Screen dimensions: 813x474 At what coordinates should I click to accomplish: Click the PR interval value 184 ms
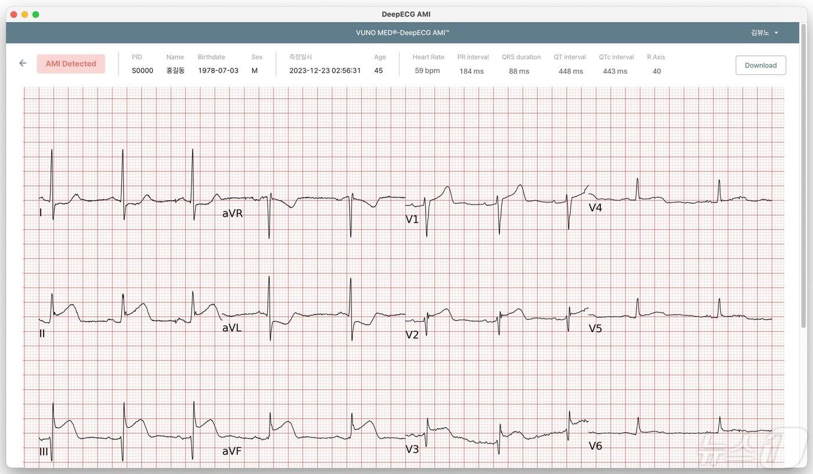click(x=471, y=71)
